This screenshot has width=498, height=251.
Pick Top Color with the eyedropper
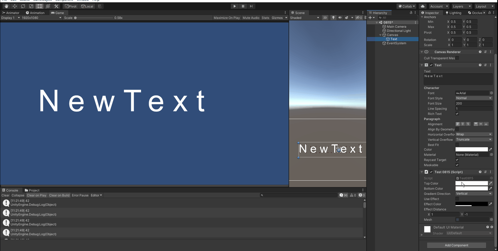(x=490, y=183)
